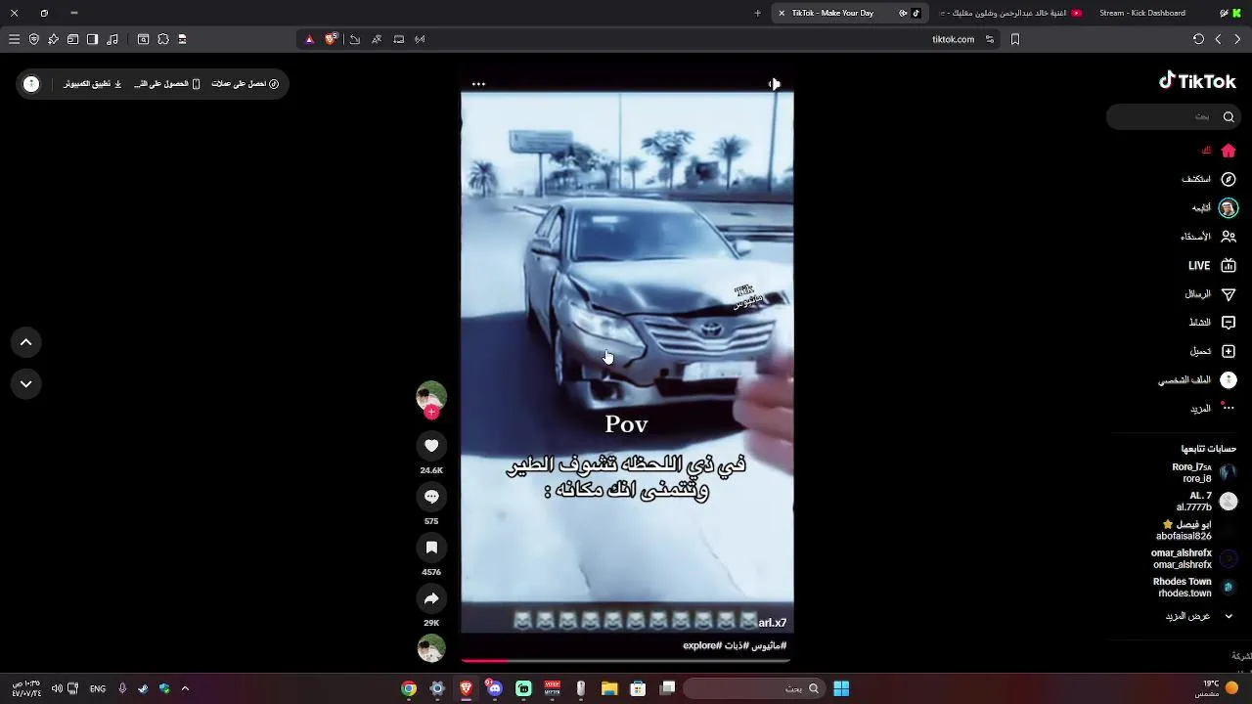Open followed account rhodes.town

1194,587
